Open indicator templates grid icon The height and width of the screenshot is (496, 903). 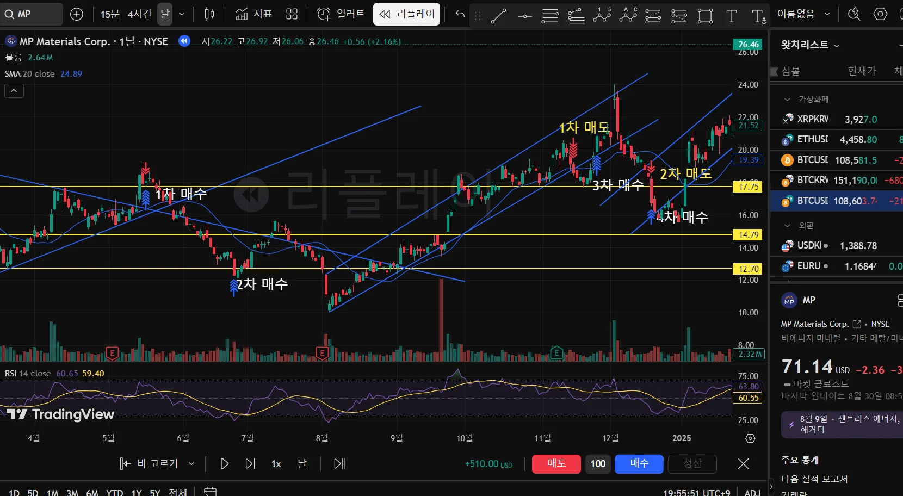292,14
